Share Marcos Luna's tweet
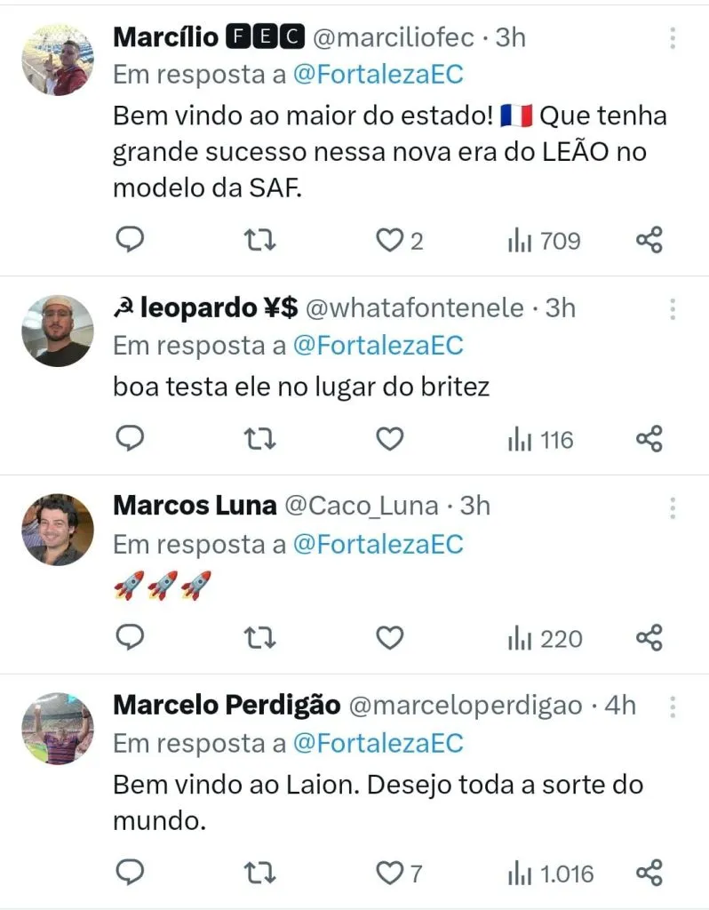 click(x=649, y=638)
